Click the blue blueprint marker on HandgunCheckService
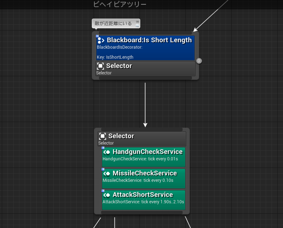Image resolution: width=283 pixels, height=228 pixels. tap(103, 148)
